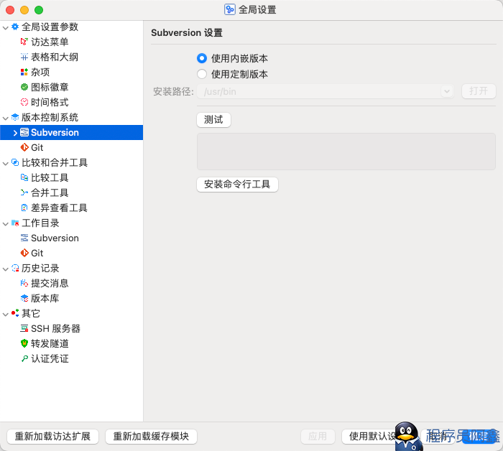503x451 pixels.
Task: Click the 重新加载访达扩展 button
Action: [x=52, y=436]
